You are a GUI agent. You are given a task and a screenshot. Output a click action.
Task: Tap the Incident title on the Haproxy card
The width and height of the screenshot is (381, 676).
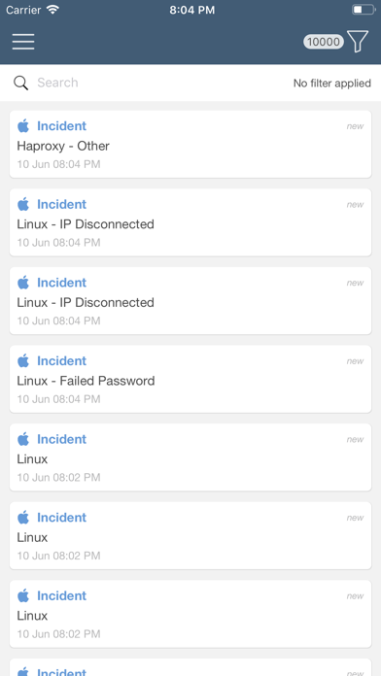tap(61, 126)
